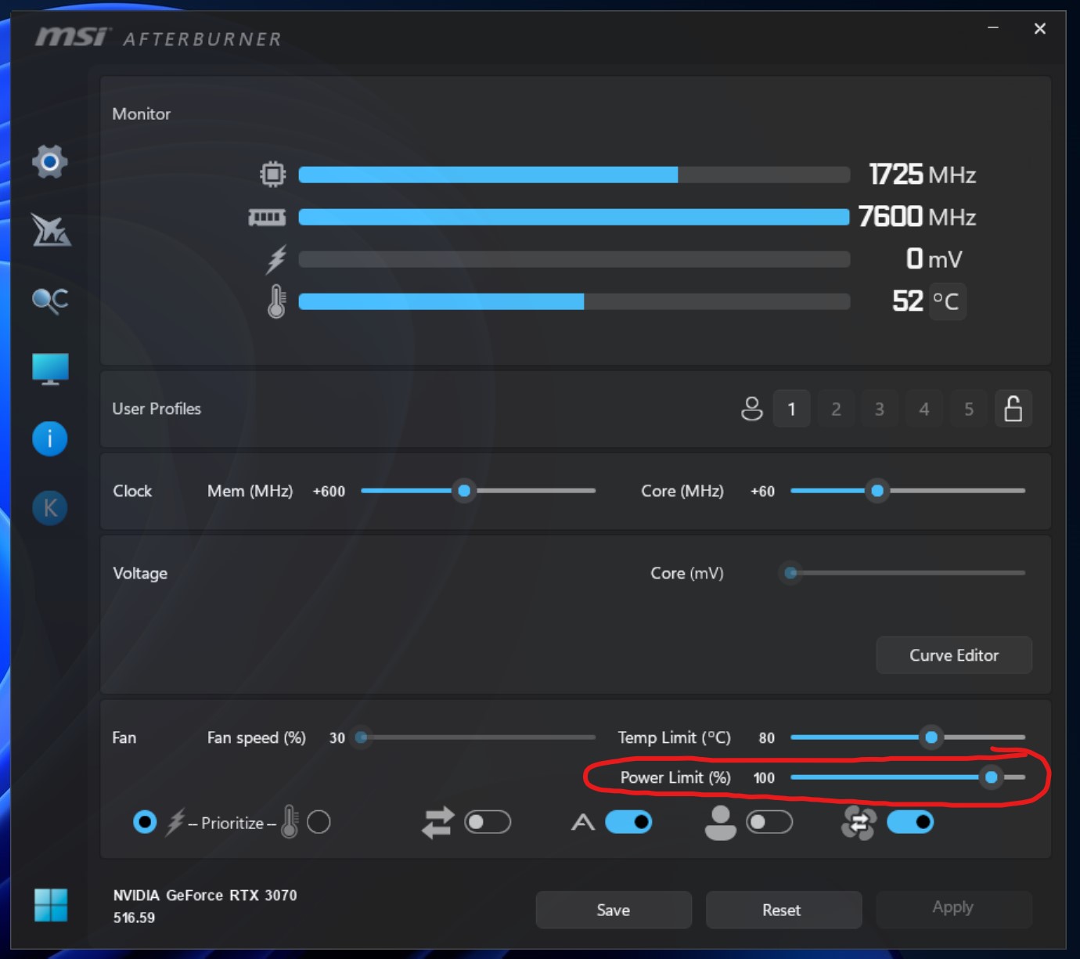The height and width of the screenshot is (959, 1080).
Task: Select the prioritize temperature limit radio button
Action: point(318,822)
